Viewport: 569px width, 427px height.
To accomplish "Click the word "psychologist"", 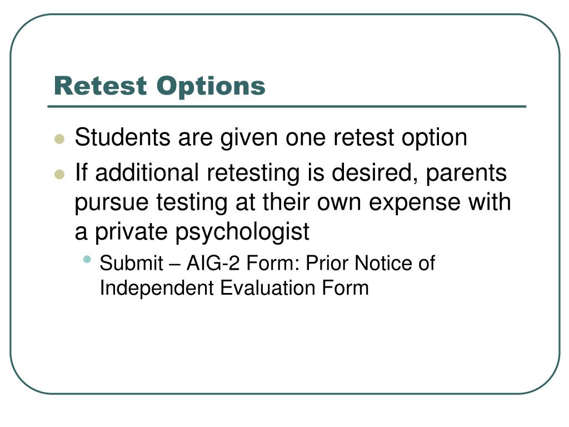I will click(242, 232).
